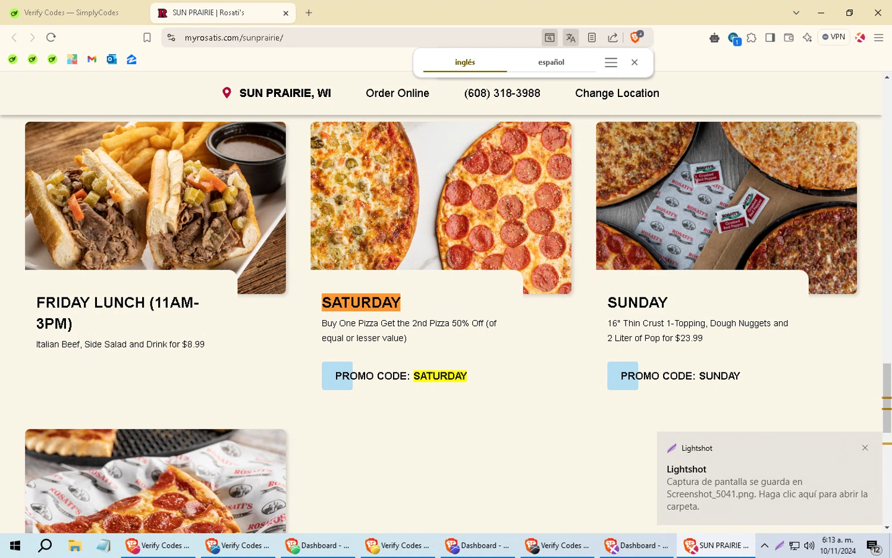This screenshot has height=558, width=892.
Task: Open site settings icon in address bar
Action: (x=171, y=37)
